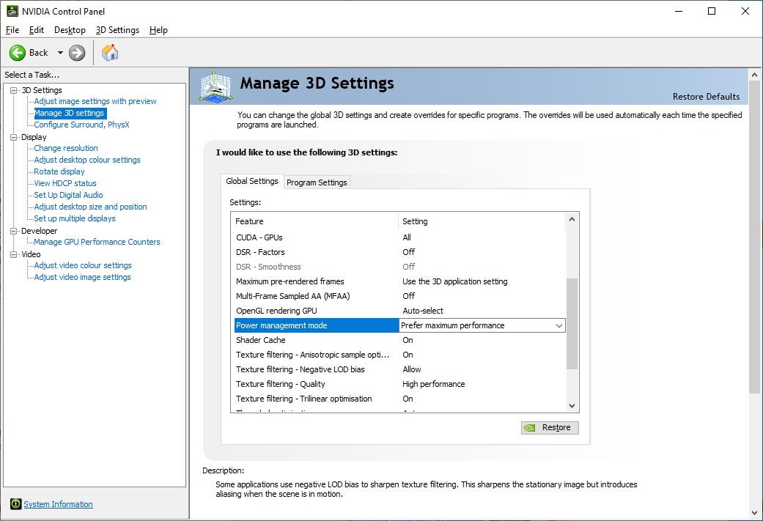Collapse the Developer tree node
Image resolution: width=763 pixels, height=521 pixels.
click(x=14, y=231)
